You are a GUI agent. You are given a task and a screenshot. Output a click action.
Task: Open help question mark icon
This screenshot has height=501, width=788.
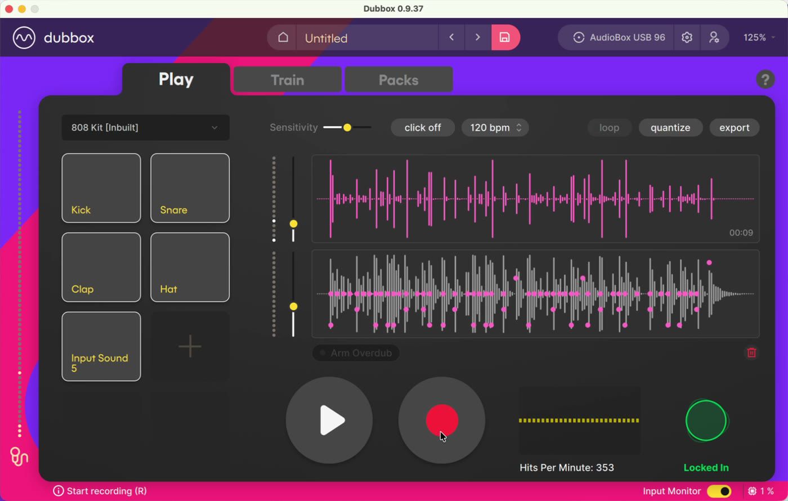[765, 79]
